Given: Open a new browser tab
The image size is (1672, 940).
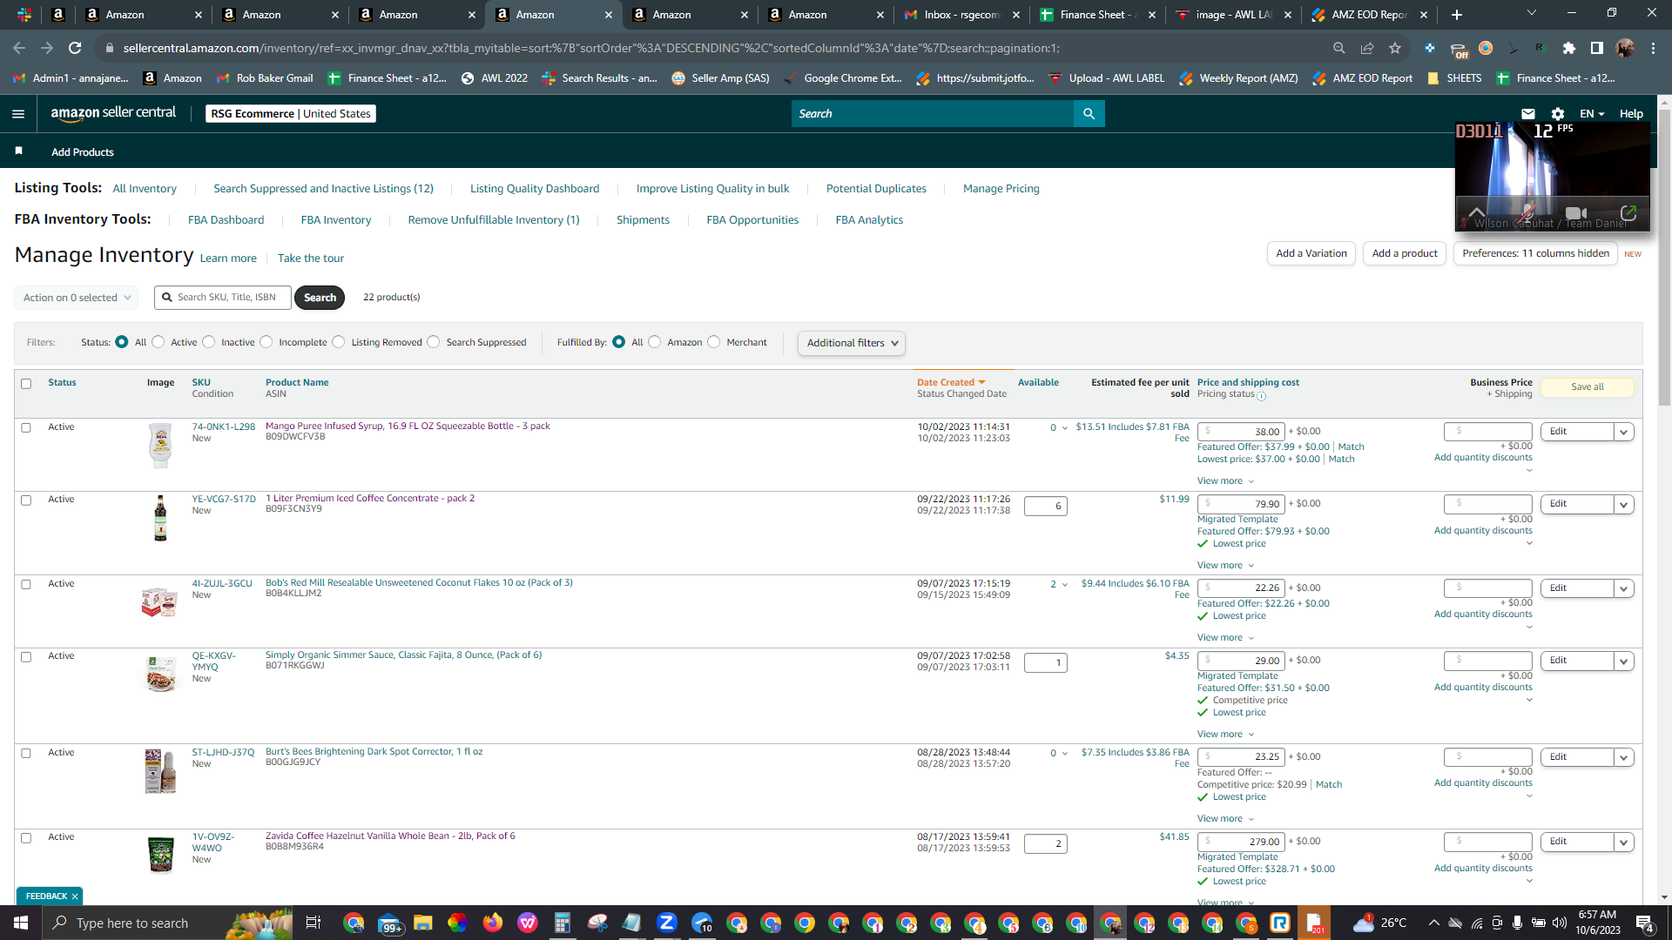Looking at the screenshot, I should pos(1457,15).
